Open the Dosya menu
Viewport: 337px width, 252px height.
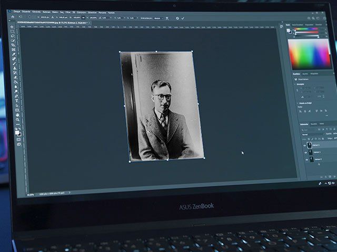(x=17, y=12)
